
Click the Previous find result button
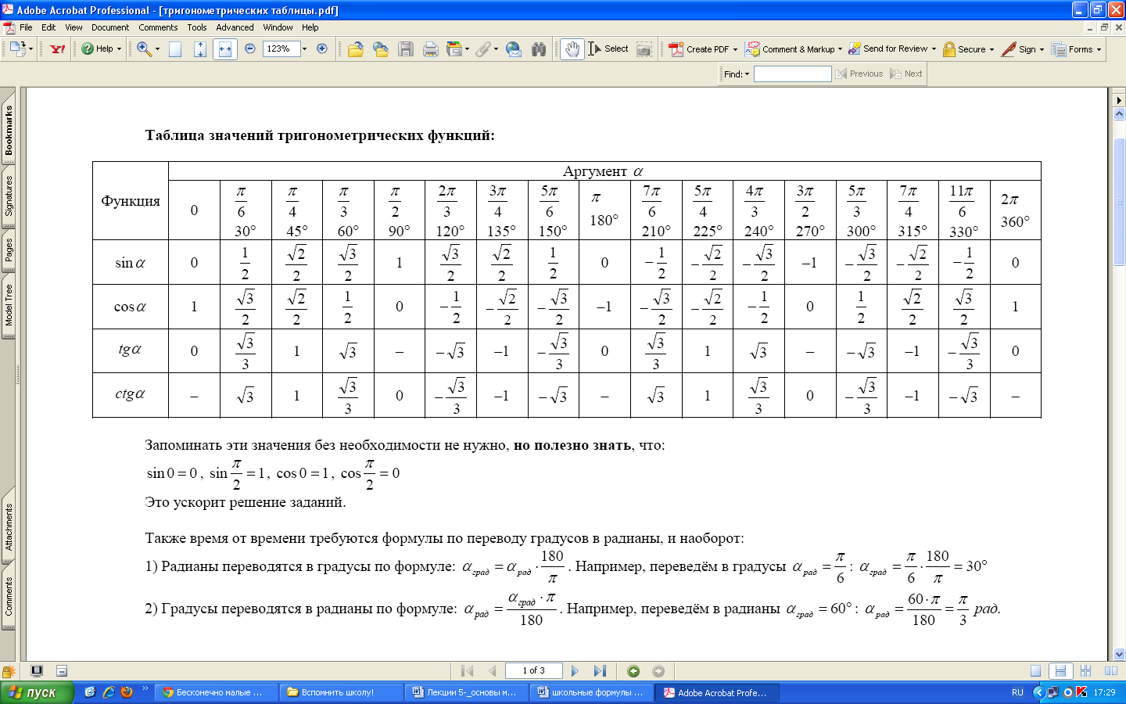[859, 74]
